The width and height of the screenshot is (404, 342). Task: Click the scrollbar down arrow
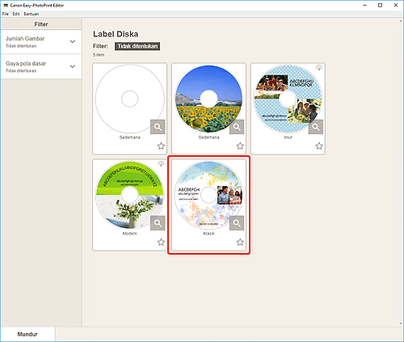click(401, 323)
